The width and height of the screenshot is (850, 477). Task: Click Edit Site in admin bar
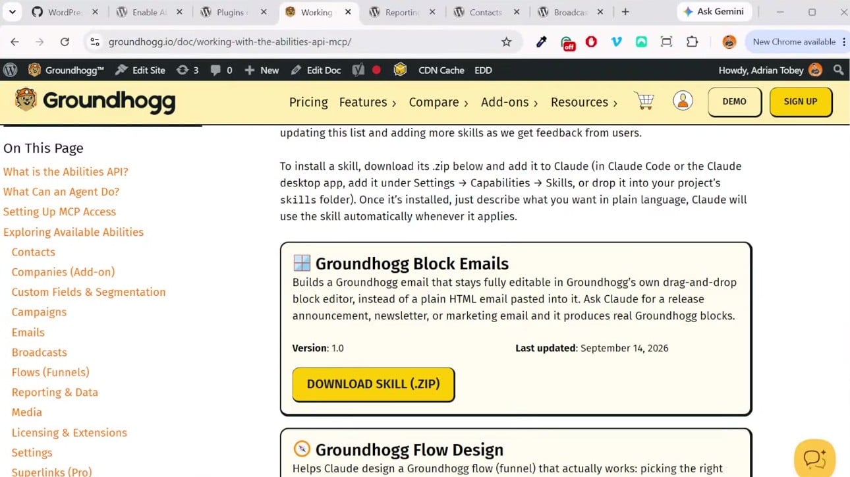coord(140,70)
